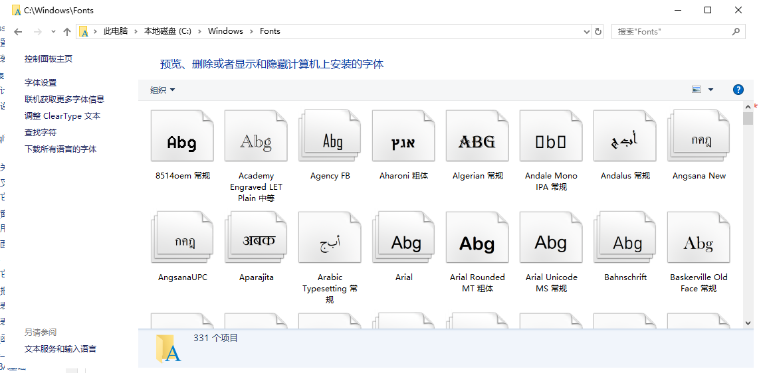Click the view layout icon
This screenshot has height=373, width=759.
point(697,90)
